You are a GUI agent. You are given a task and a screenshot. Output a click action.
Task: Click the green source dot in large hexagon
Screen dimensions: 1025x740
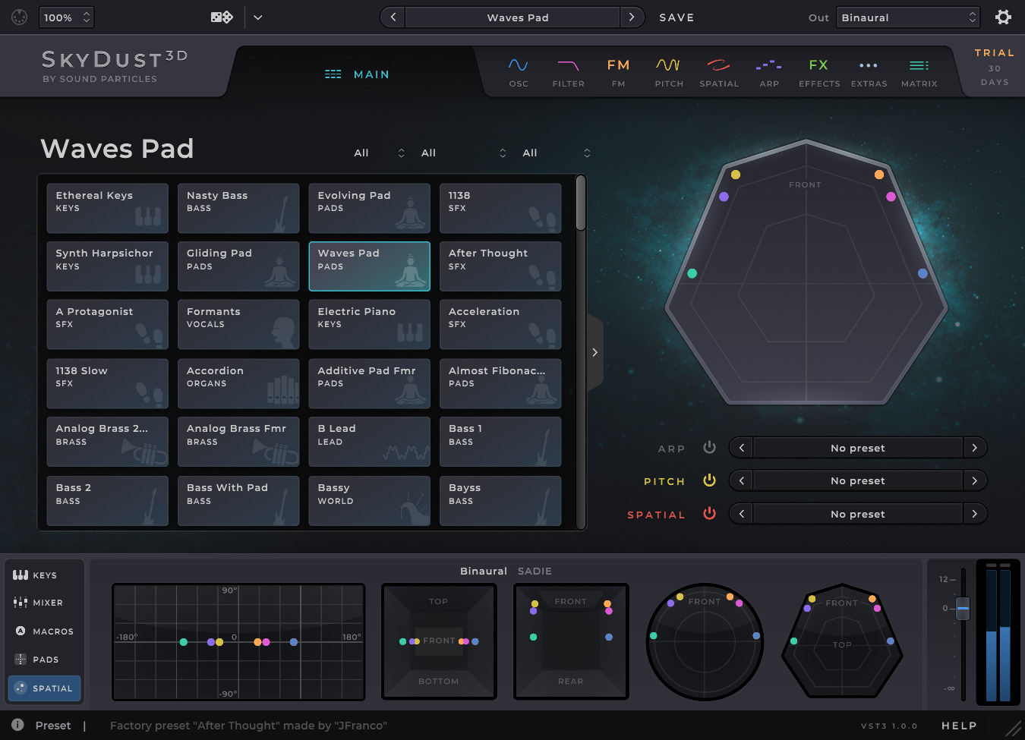(x=692, y=273)
